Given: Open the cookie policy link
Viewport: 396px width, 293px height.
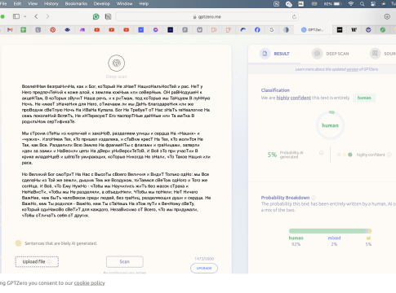Looking at the screenshot, I should [x=90, y=283].
